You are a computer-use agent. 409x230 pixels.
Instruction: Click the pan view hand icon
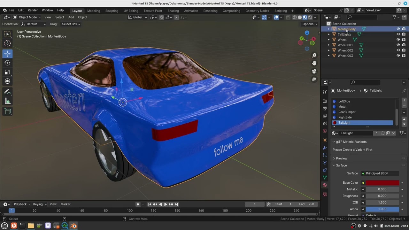(x=314, y=63)
